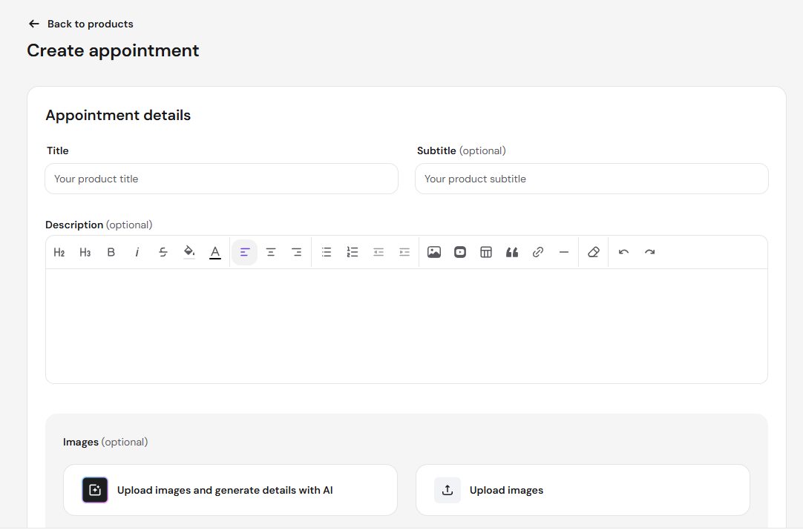Viewport: 803px width, 530px height.
Task: Toggle bold formatting in description editor
Action: tap(111, 252)
